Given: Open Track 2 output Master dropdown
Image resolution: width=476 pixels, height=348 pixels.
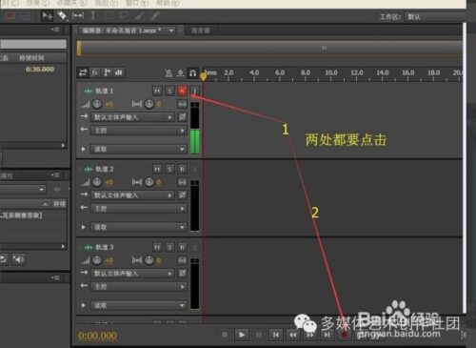Looking at the screenshot, I should (x=139, y=209).
